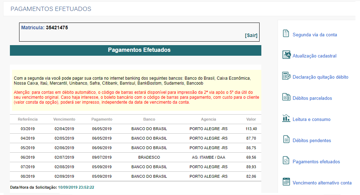Click the 89,93 value cell
Screen dimensions: 360x195
(251, 167)
